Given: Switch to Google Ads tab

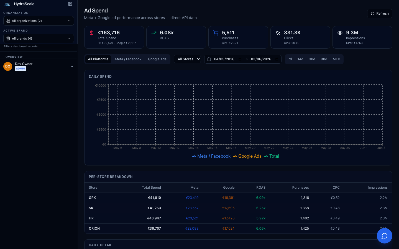Looking at the screenshot, I should (x=157, y=59).
